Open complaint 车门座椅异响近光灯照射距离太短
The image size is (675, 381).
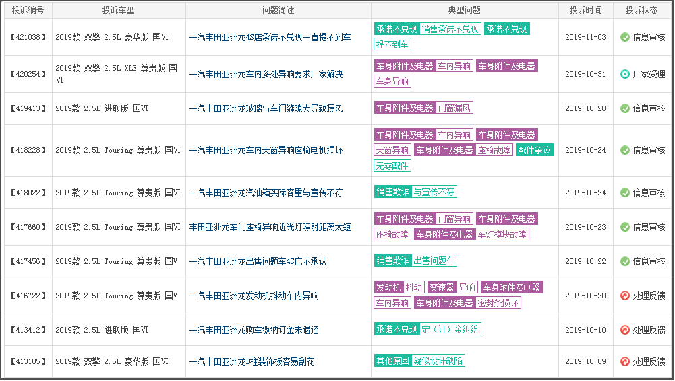(x=270, y=227)
